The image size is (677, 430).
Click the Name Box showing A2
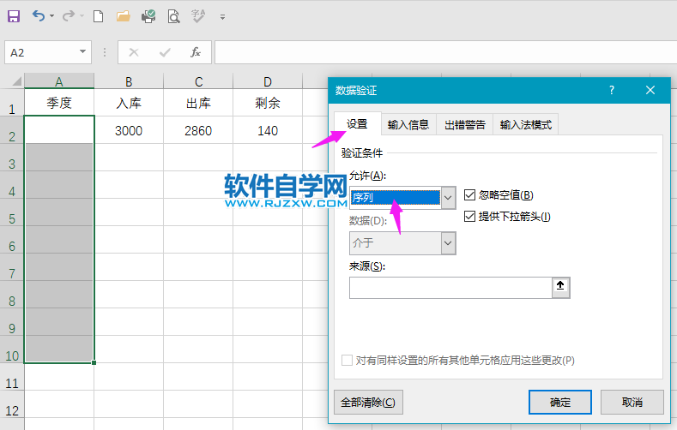pyautogui.click(x=41, y=52)
